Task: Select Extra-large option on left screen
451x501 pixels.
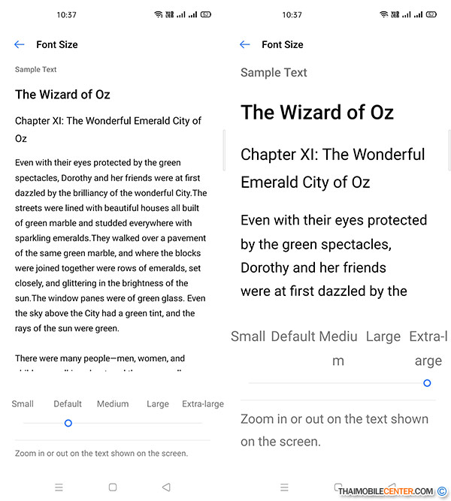Action: 203,404
